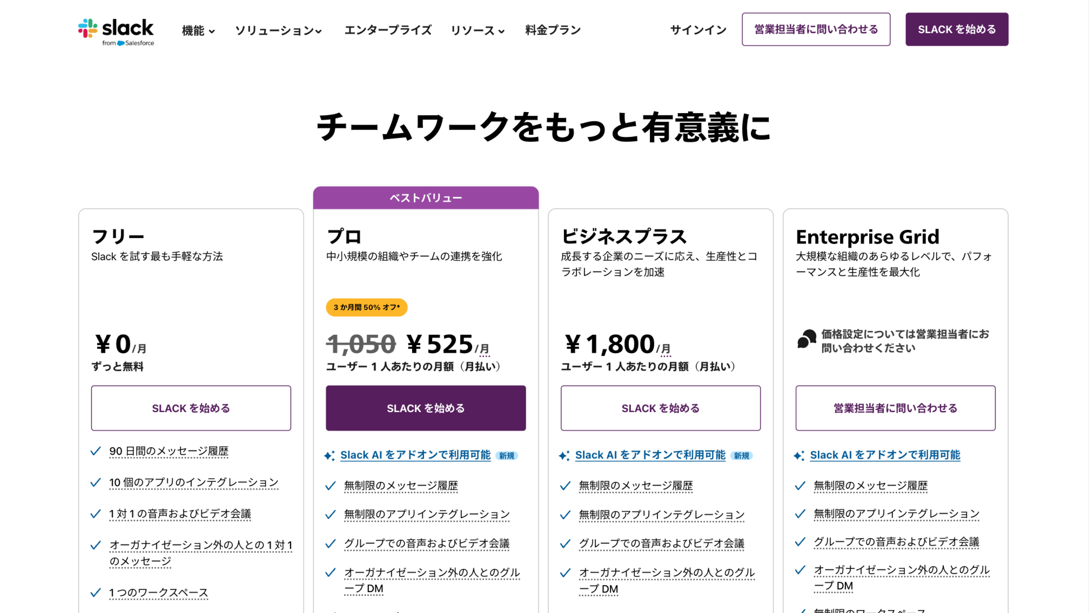The width and height of the screenshot is (1089, 613).
Task: Open the Slack AI をアドオンで利用可能 link in the ビジネスプラス card
Action: click(x=650, y=455)
